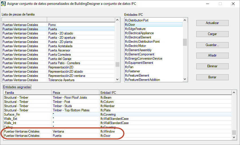Close the dialog window
Viewport: 240px width, 145px height.
(x=233, y=4)
